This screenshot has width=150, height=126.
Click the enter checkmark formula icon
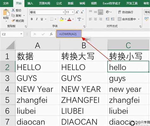click(x=43, y=34)
